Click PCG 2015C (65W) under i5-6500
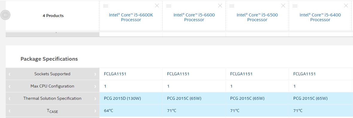 pyautogui.click(x=247, y=99)
